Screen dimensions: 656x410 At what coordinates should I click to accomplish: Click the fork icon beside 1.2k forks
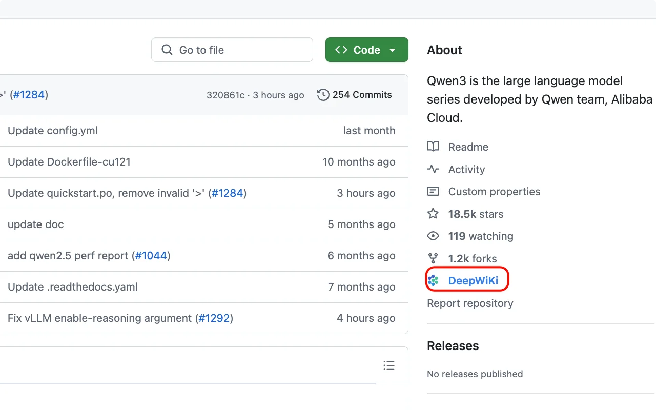(433, 258)
